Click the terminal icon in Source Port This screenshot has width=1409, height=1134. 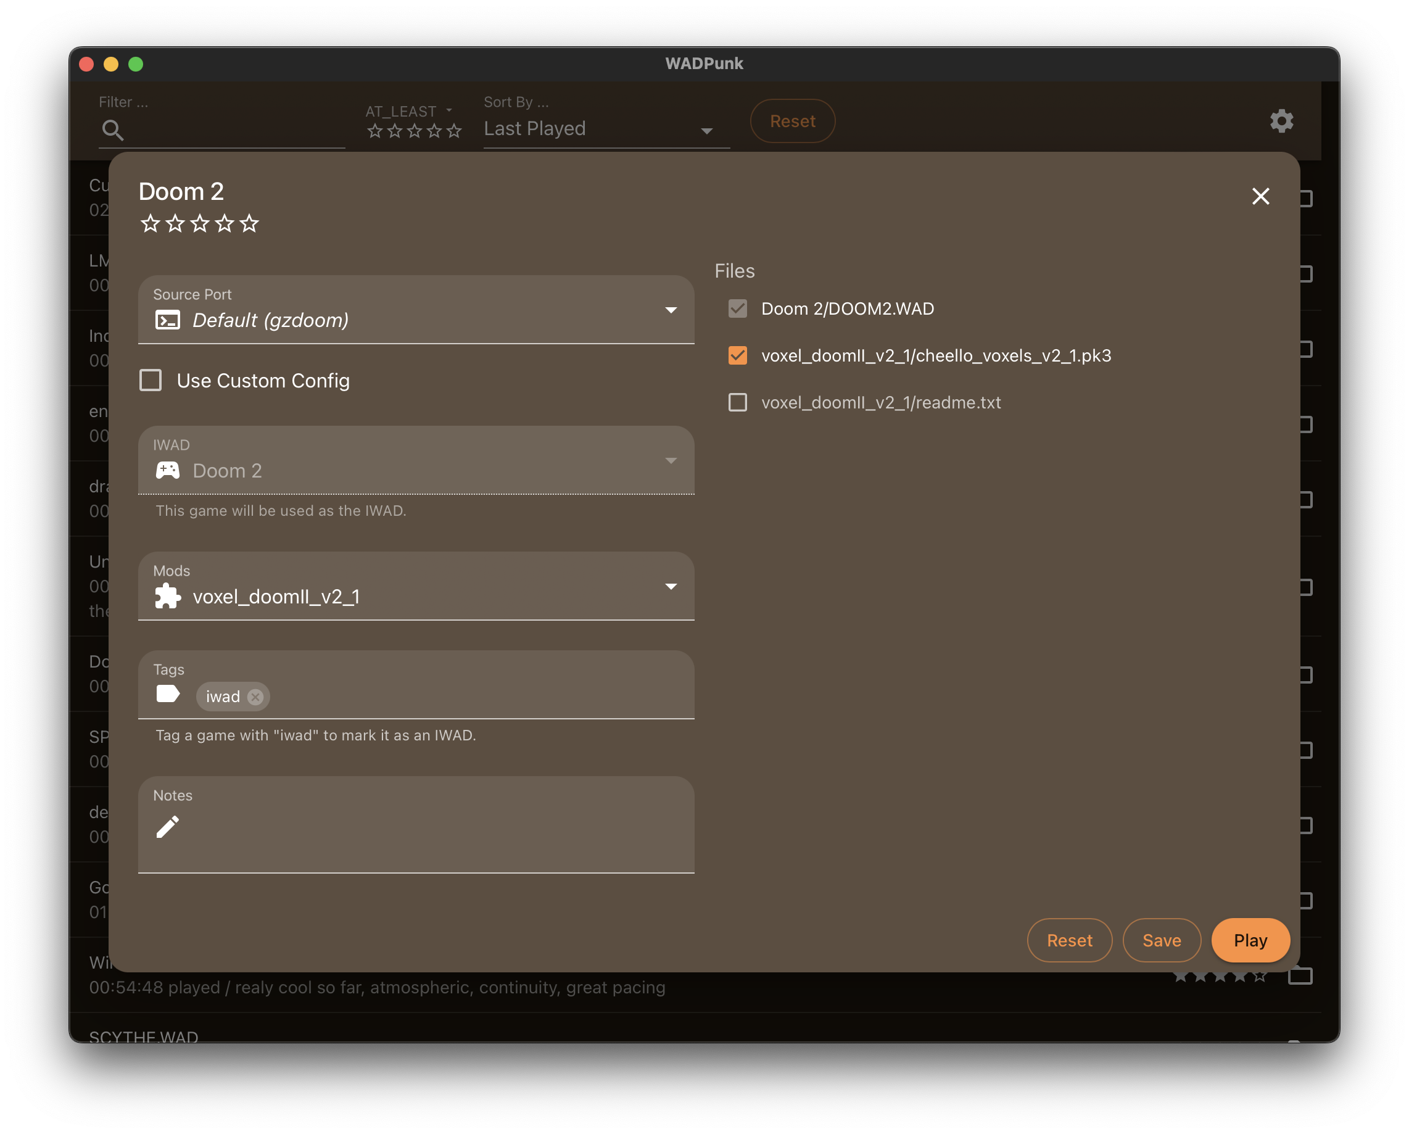pos(167,320)
